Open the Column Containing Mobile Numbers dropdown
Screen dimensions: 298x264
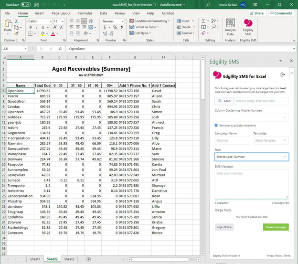[x=251, y=117]
